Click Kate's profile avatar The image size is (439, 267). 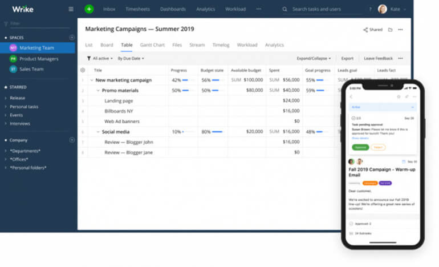click(x=382, y=9)
